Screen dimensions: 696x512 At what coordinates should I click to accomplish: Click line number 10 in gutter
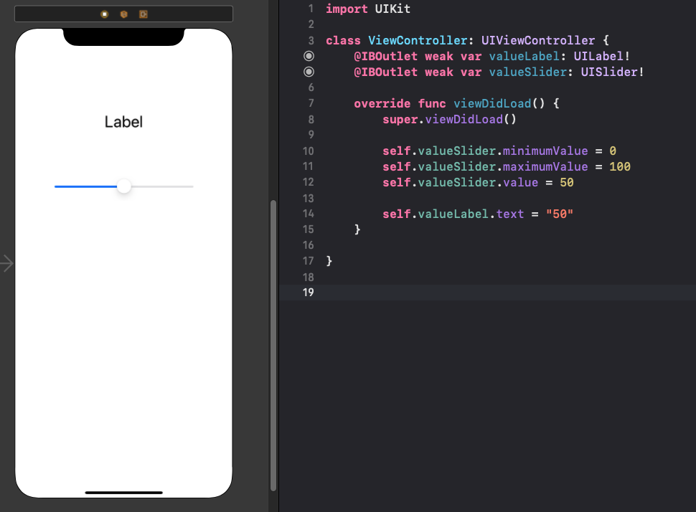[x=308, y=151]
